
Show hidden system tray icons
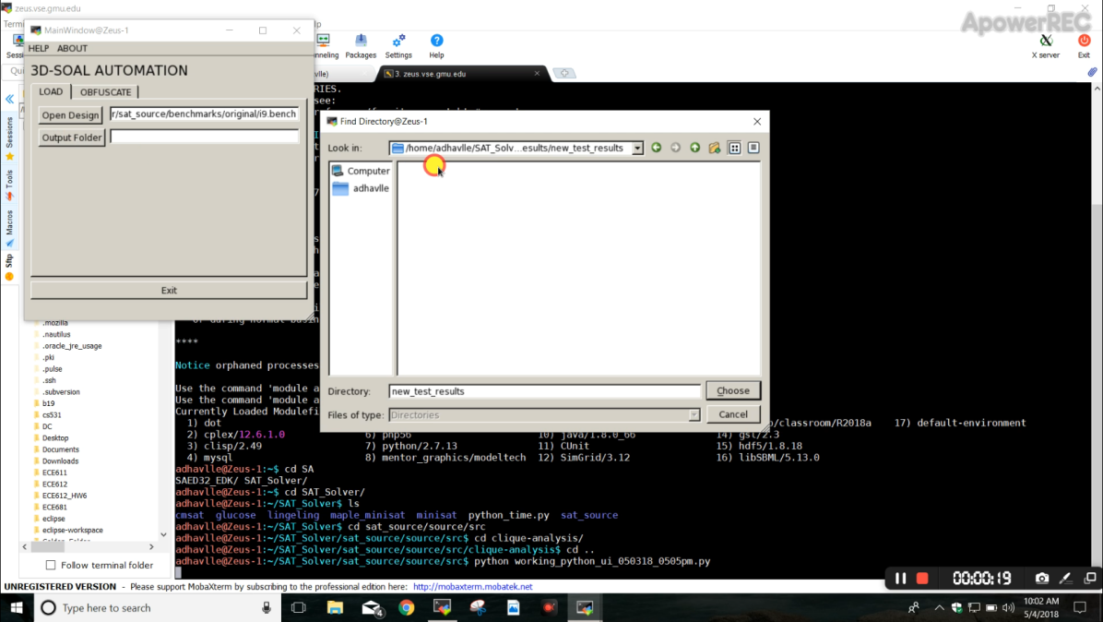click(939, 608)
